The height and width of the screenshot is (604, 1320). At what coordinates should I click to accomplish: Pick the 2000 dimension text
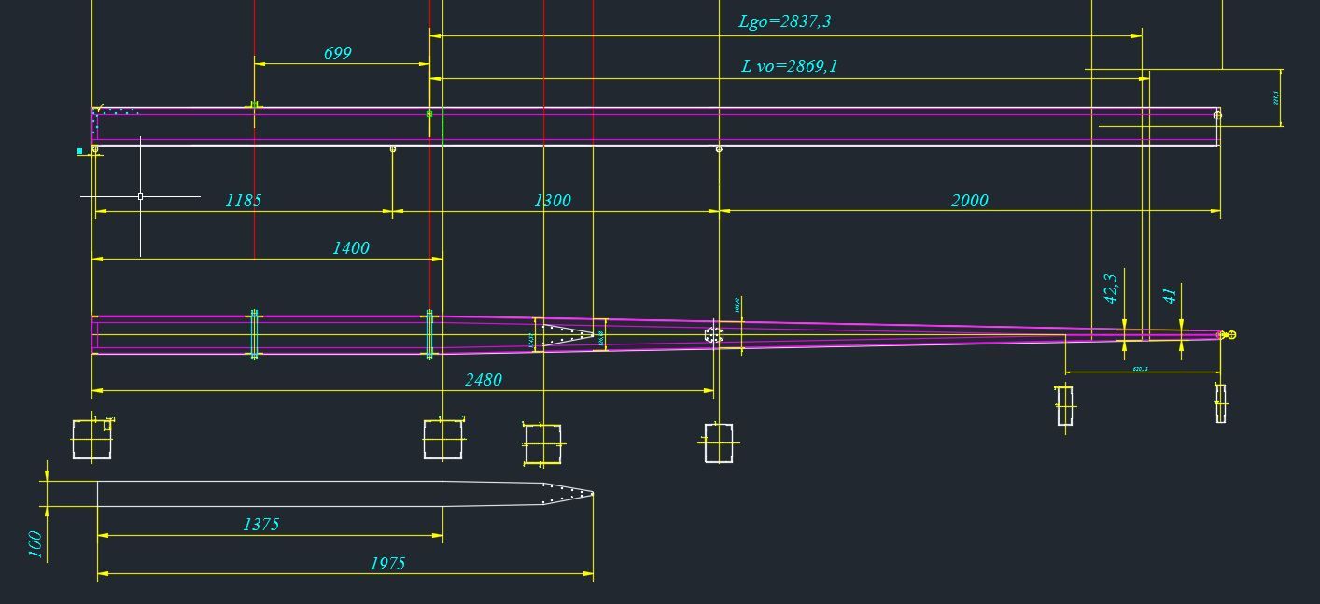969,201
